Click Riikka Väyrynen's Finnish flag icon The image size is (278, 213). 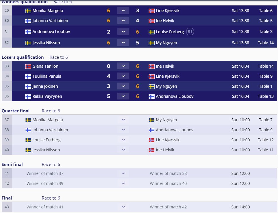28,97
